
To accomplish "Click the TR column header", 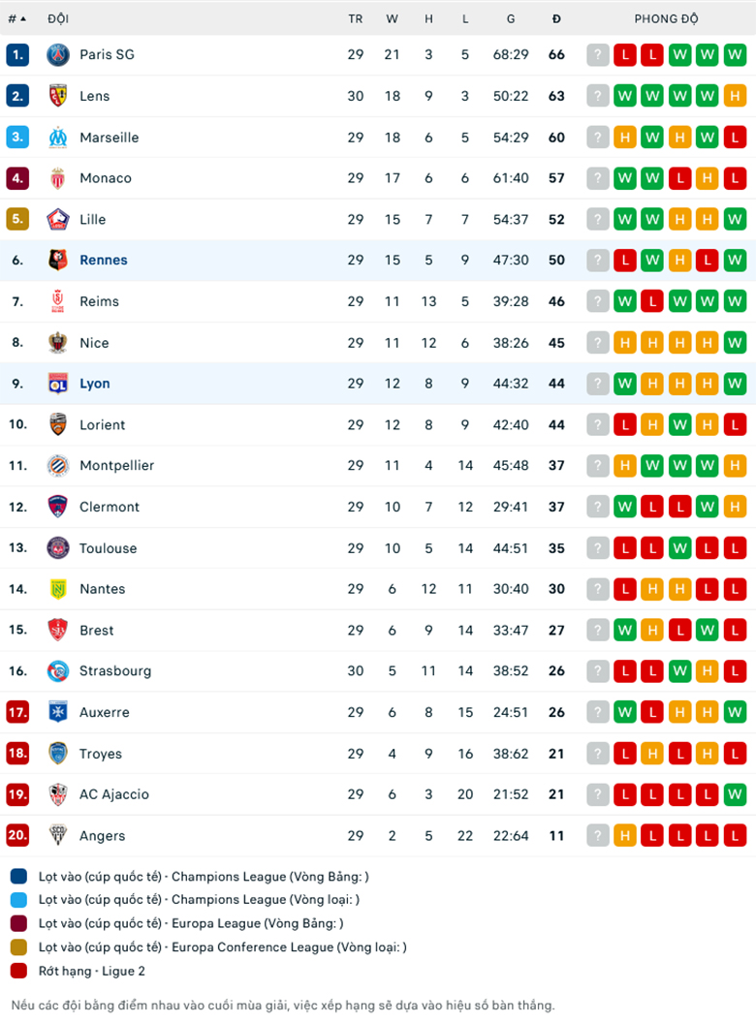I will [x=356, y=18].
